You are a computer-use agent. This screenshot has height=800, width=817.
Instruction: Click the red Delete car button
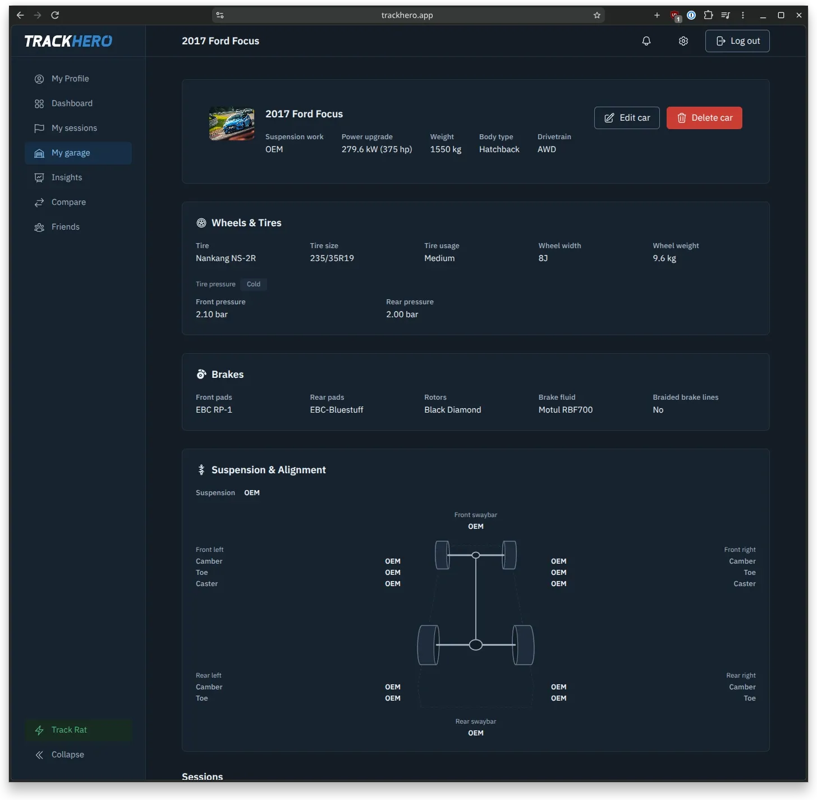(704, 118)
